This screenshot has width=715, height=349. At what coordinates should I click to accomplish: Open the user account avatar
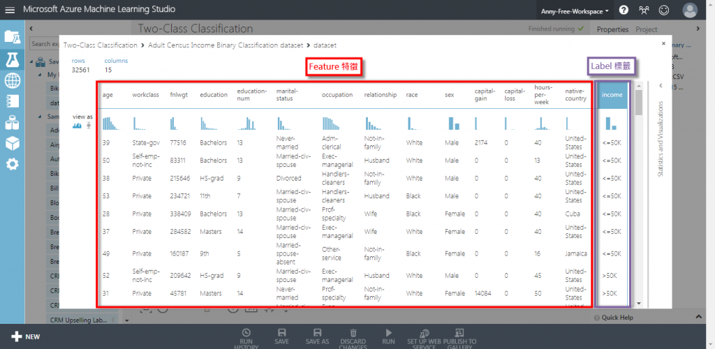click(690, 10)
